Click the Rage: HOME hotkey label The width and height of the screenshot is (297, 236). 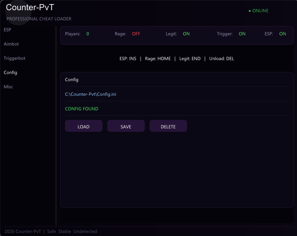point(158,58)
